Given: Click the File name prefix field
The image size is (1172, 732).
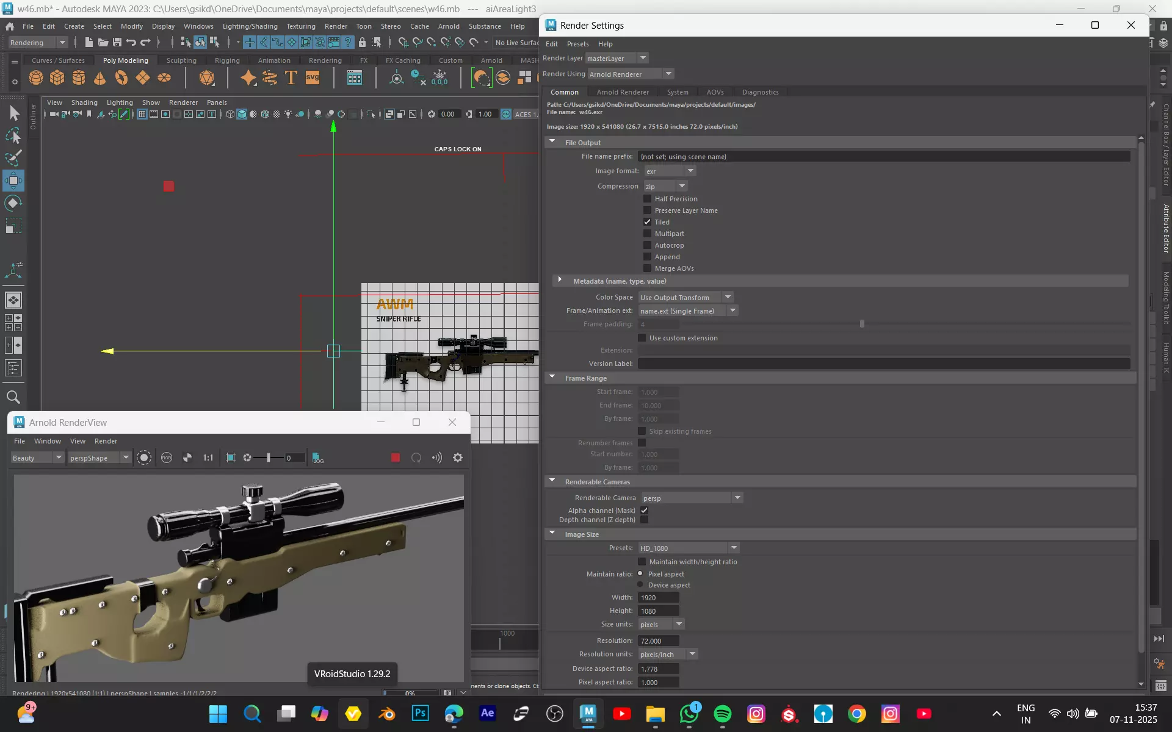Looking at the screenshot, I should click(x=884, y=157).
